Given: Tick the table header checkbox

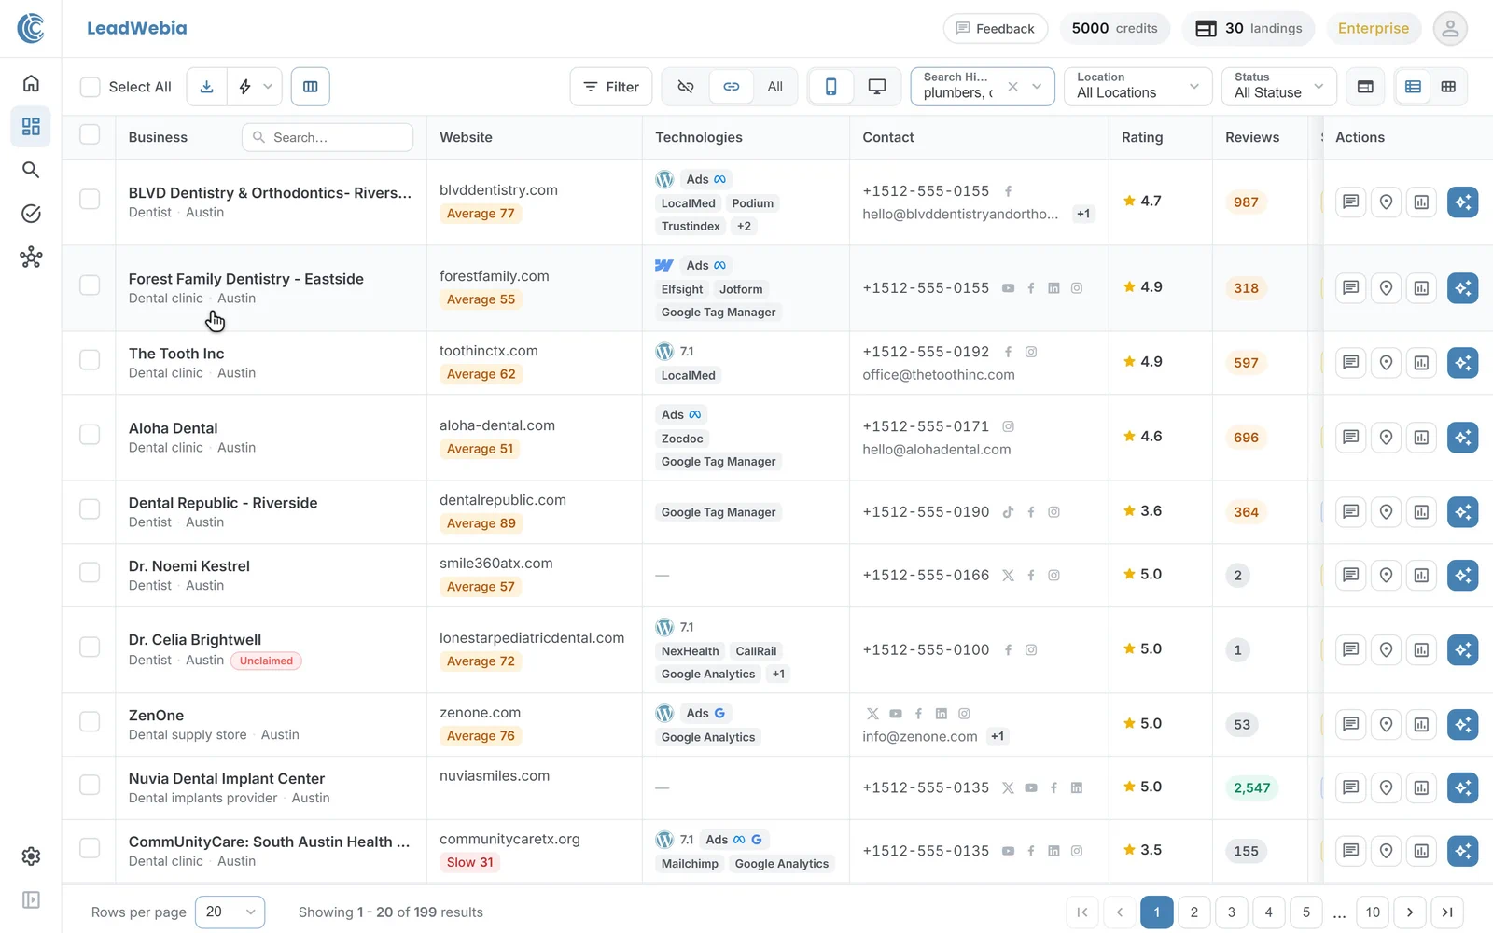Looking at the screenshot, I should pos(90,134).
